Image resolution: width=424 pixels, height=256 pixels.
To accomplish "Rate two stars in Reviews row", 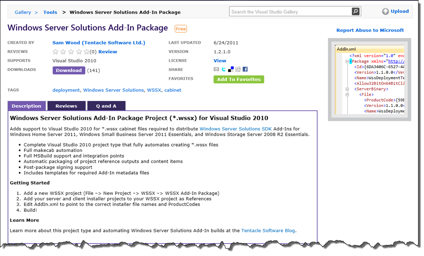I will coord(63,52).
